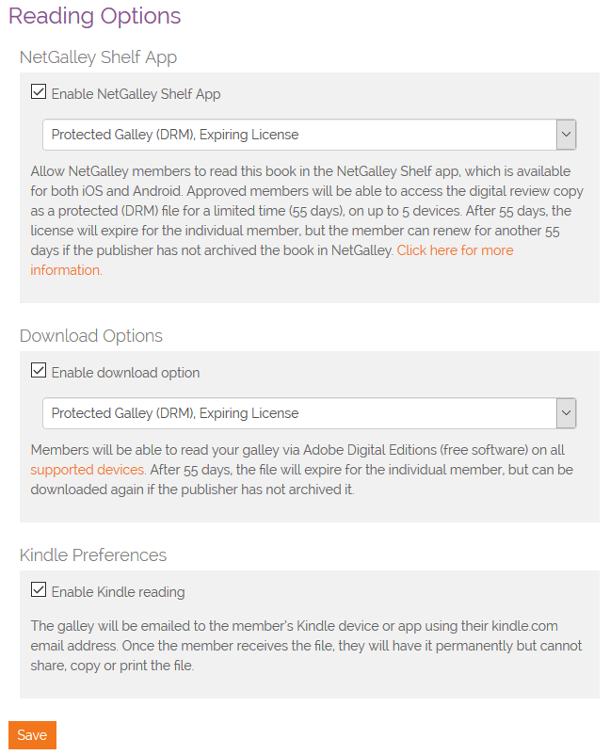Screen dimensions: 610x755
Task: Click the 'Enable download option' label text
Action: click(125, 373)
